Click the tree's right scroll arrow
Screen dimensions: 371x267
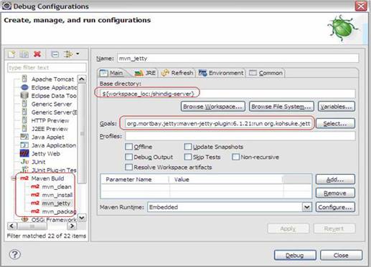tap(72, 225)
